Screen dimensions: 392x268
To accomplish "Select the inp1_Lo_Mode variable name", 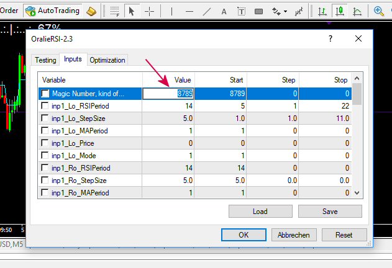I will coord(74,156).
